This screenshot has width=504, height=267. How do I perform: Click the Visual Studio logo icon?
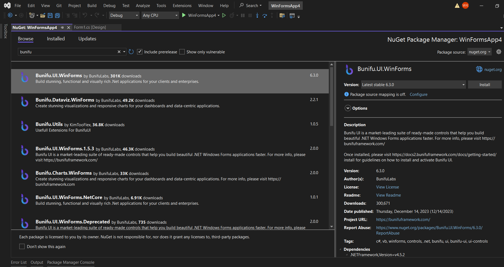click(7, 5)
